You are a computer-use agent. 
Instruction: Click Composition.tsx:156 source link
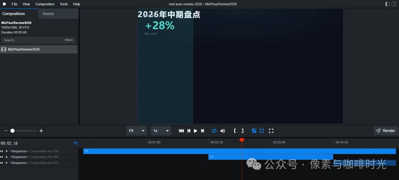point(44,151)
